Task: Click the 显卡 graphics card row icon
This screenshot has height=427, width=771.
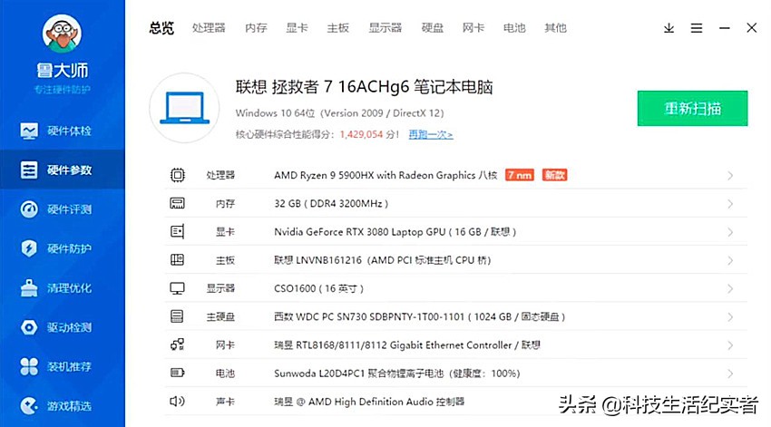Action: pyautogui.click(x=178, y=231)
